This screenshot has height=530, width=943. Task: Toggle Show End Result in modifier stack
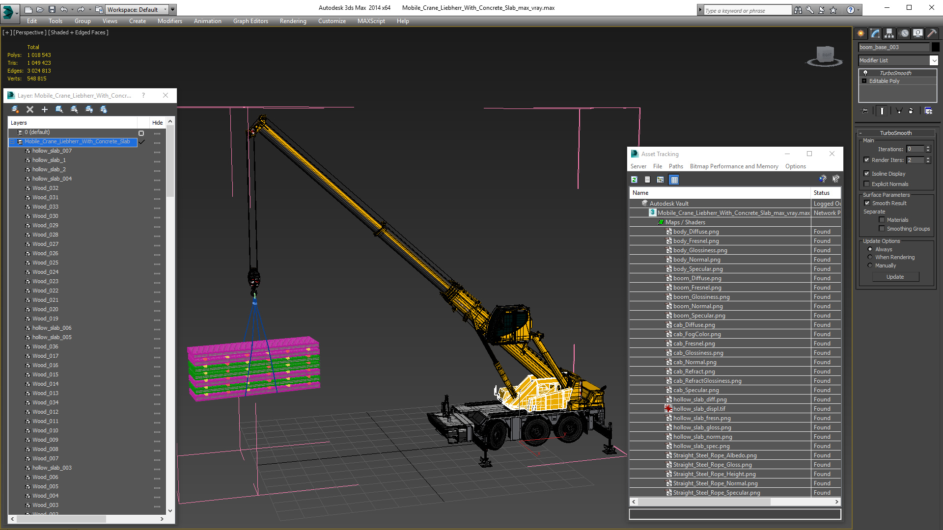[882, 111]
